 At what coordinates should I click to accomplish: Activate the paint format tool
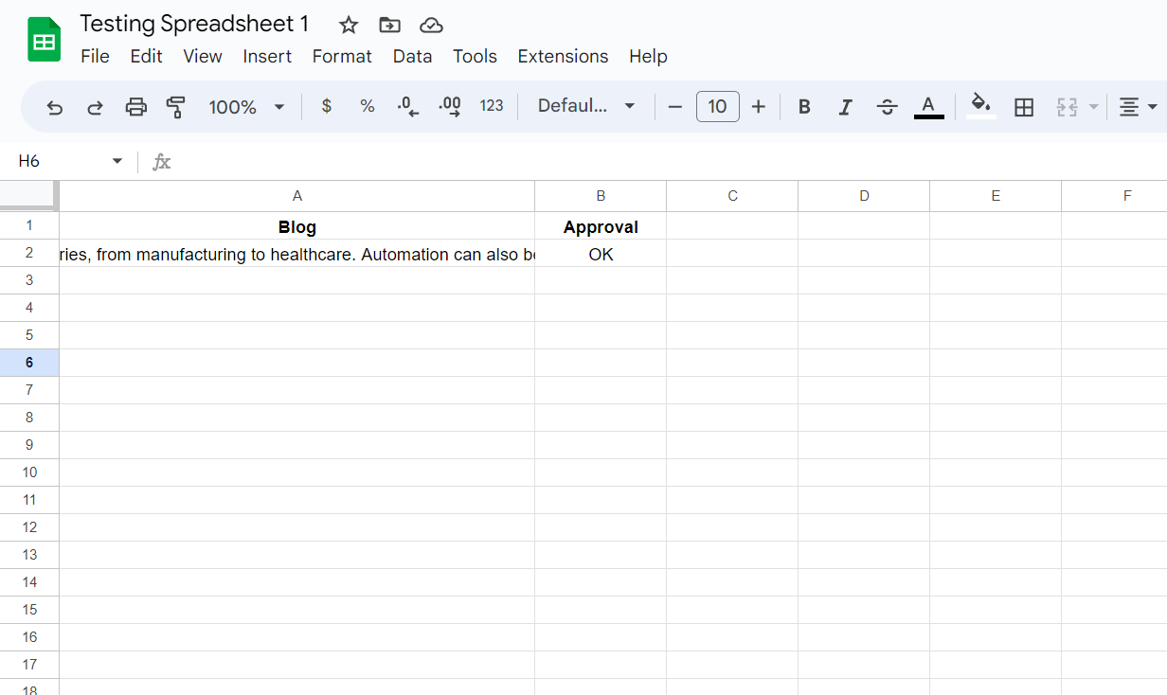pyautogui.click(x=175, y=107)
